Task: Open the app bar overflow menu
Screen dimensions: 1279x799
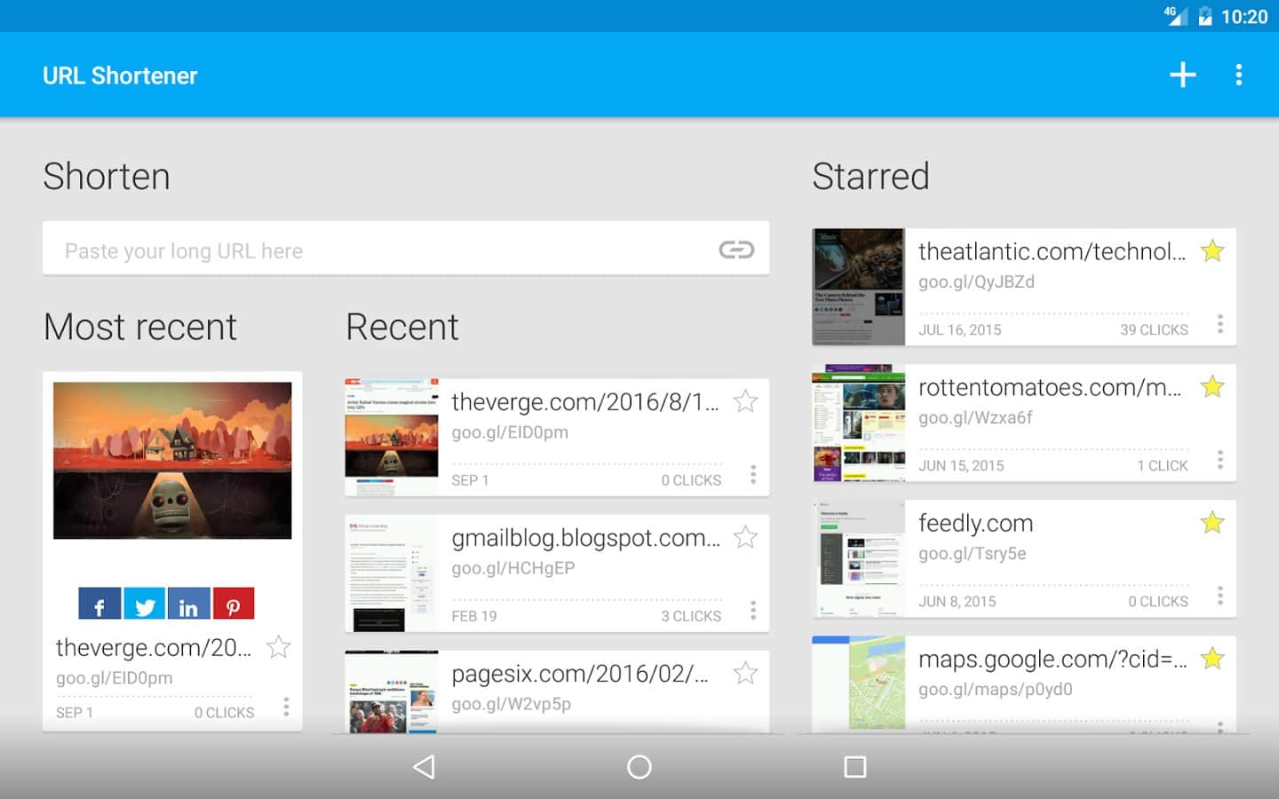Action: point(1238,75)
